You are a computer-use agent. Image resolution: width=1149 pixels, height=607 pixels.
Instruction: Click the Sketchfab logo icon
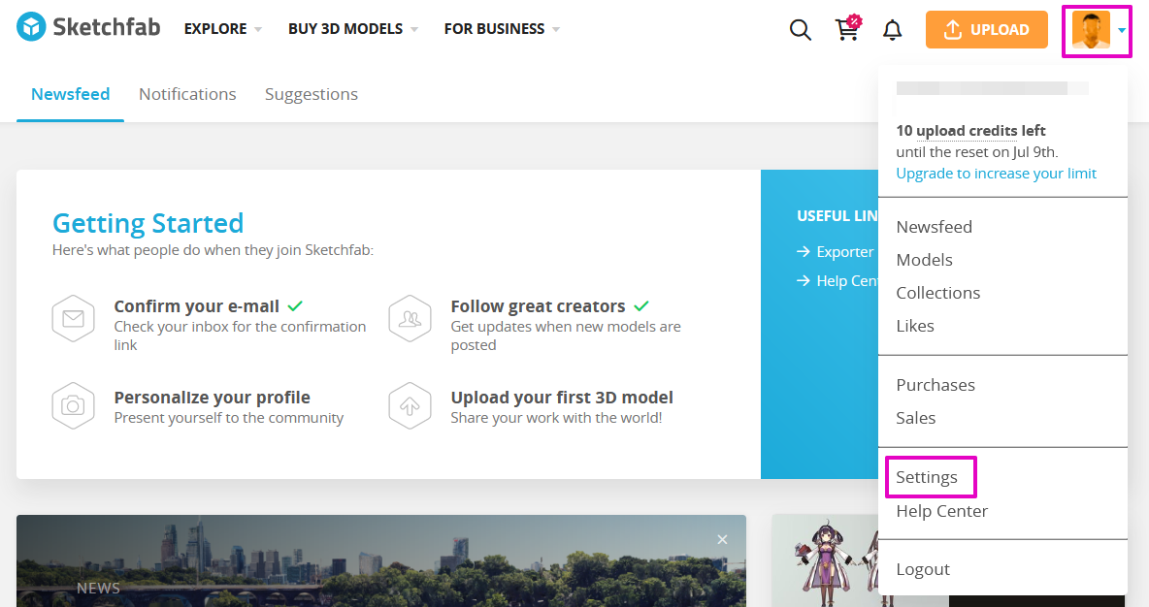pyautogui.click(x=31, y=27)
